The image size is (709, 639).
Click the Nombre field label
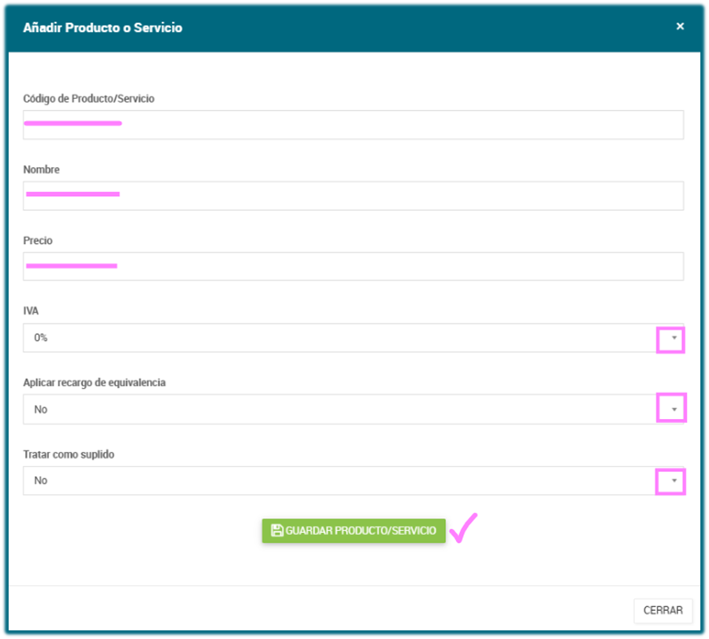pos(41,169)
